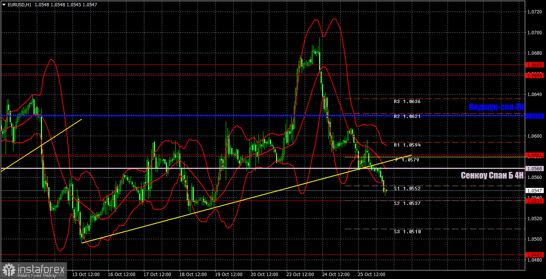Select the R1 1.0594 pivot label
The width and height of the screenshot is (546, 279).
coord(407,145)
